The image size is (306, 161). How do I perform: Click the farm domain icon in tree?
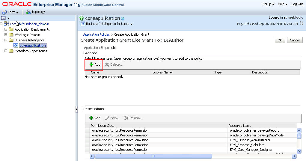click(x=6, y=24)
